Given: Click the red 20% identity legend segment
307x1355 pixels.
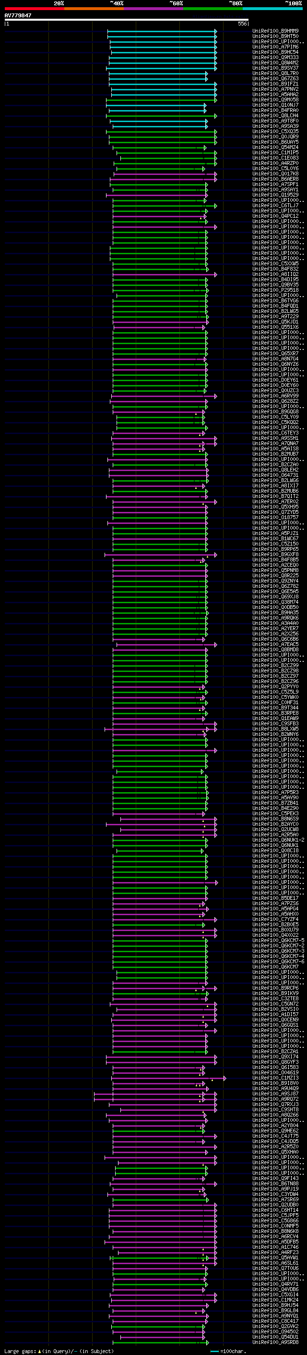Looking at the screenshot, I should [34, 9].
